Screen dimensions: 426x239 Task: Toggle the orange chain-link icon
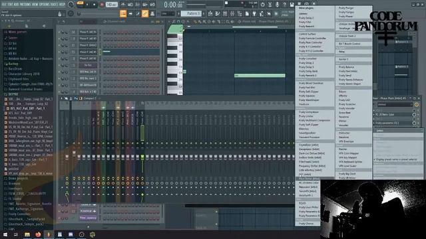(x=145, y=13)
